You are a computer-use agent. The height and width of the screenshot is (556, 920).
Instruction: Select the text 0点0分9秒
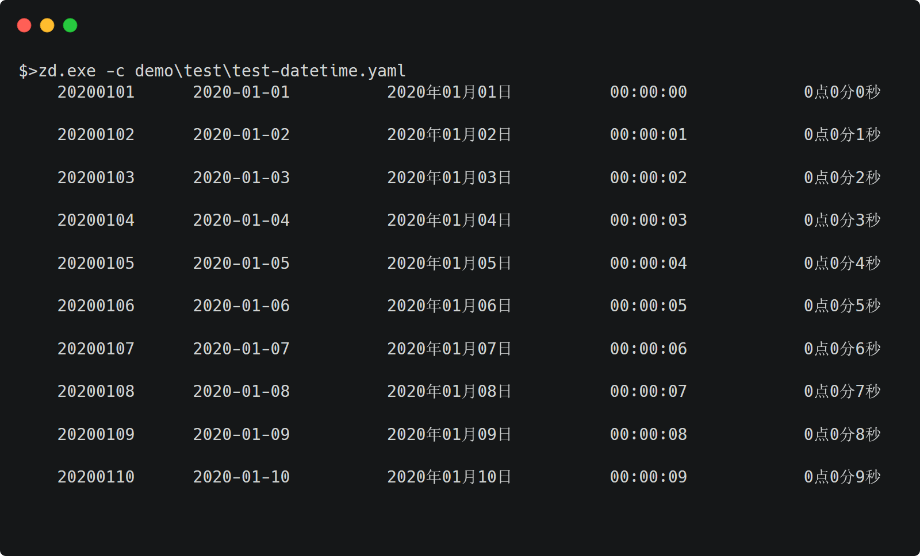pyautogui.click(x=842, y=477)
